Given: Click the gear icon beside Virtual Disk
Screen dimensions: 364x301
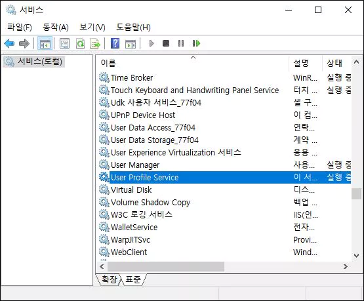Looking at the screenshot, I should (x=104, y=190).
